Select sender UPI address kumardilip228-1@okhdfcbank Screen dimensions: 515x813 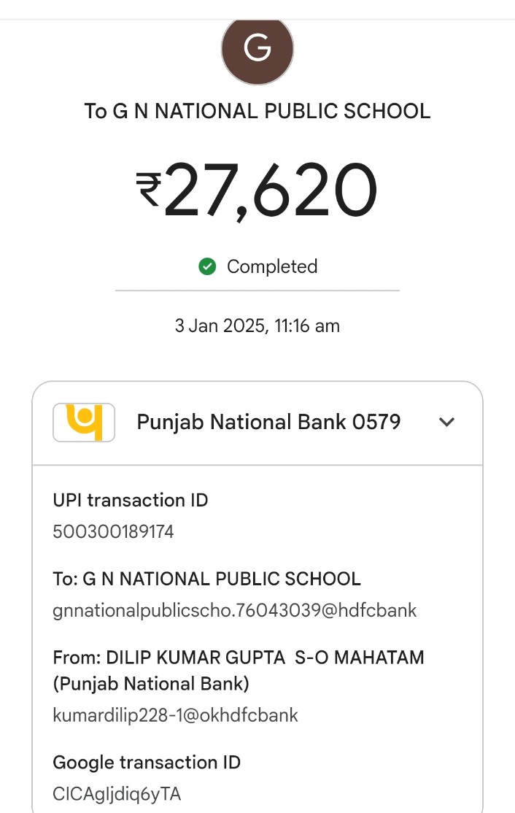pos(175,715)
